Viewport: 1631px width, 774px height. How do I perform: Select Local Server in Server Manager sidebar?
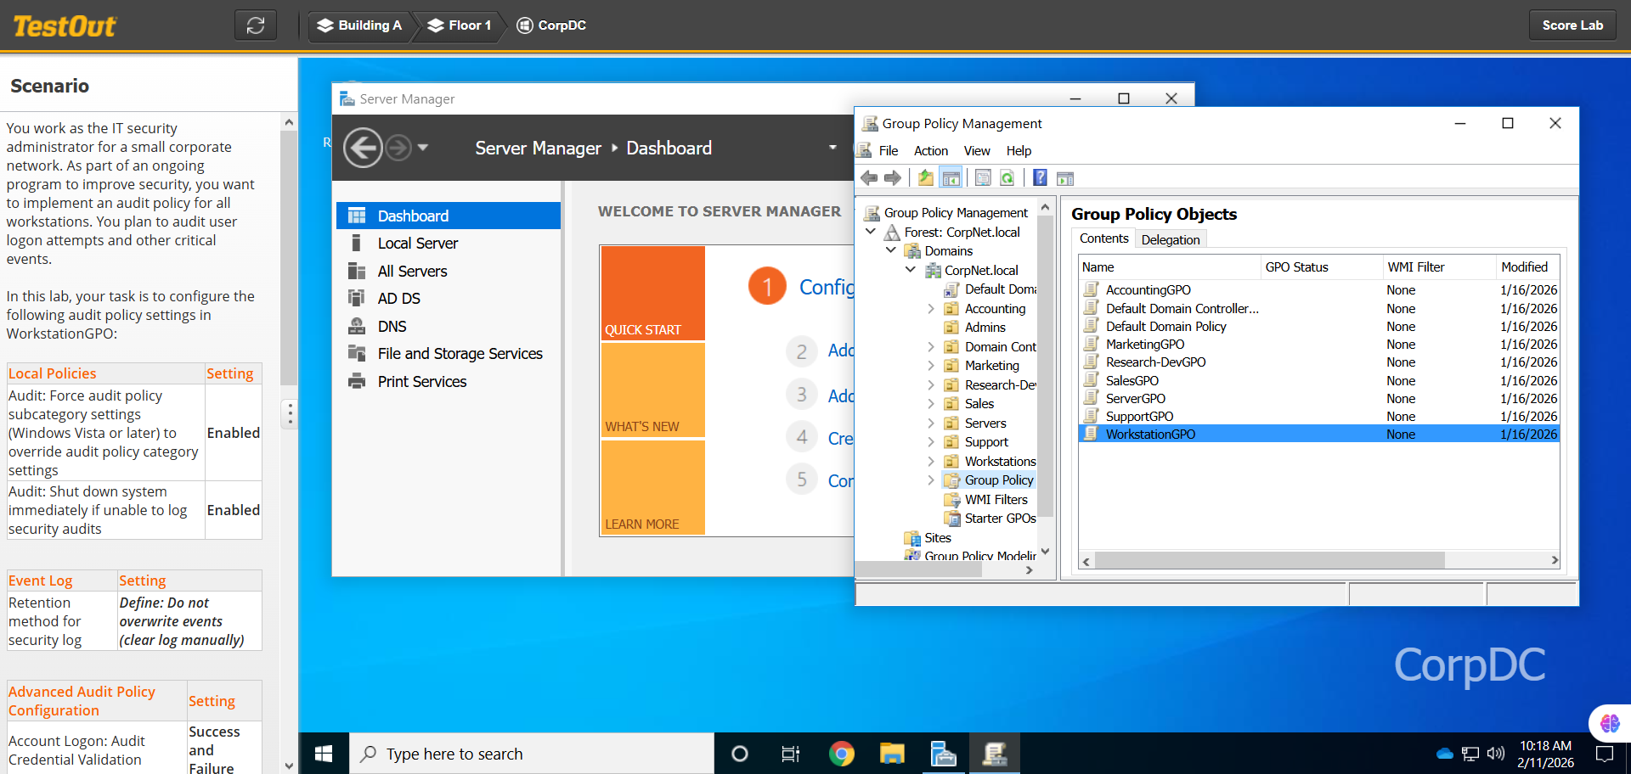[417, 244]
